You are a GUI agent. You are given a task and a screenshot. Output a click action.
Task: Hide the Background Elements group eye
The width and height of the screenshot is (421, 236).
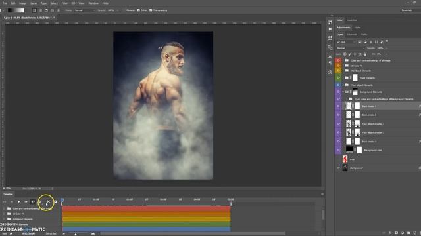338,92
